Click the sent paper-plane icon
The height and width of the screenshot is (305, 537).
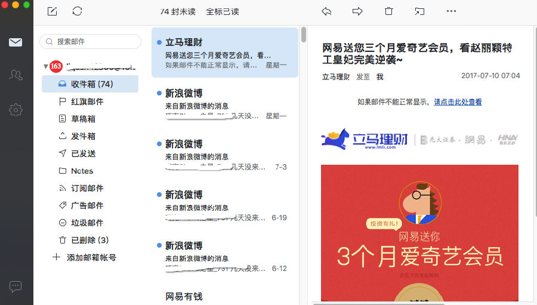pyautogui.click(x=62, y=153)
